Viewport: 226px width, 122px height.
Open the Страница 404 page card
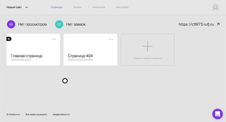90,50
